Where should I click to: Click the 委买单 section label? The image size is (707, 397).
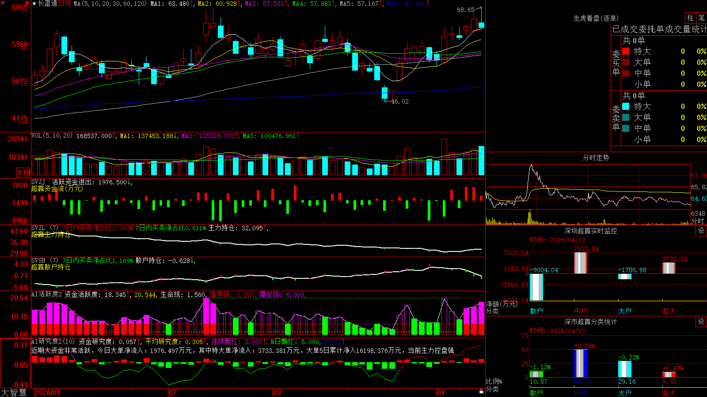tap(616, 63)
